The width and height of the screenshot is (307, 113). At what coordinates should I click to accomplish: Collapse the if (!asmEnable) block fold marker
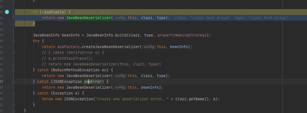pos(13,12)
